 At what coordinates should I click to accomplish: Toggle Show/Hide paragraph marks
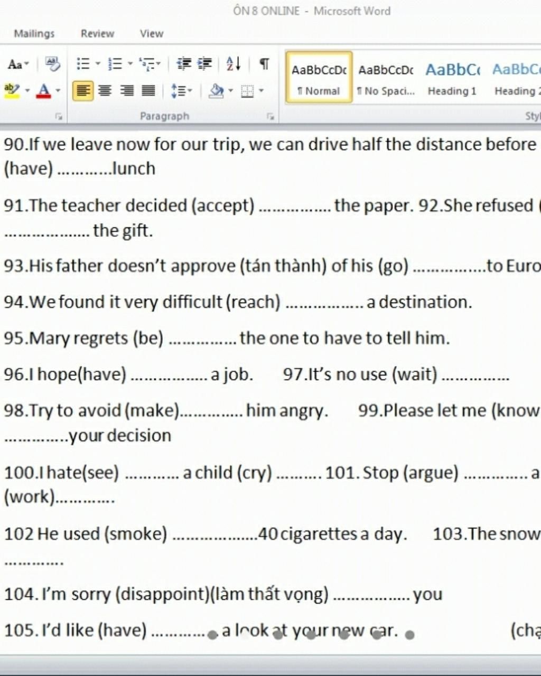(x=264, y=64)
